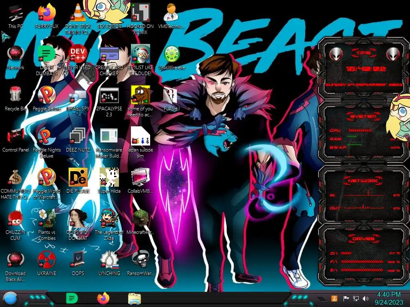Open BE JUST LIKE THE DUDE shortcut
The width and height of the screenshot is (410, 307).
point(141,61)
